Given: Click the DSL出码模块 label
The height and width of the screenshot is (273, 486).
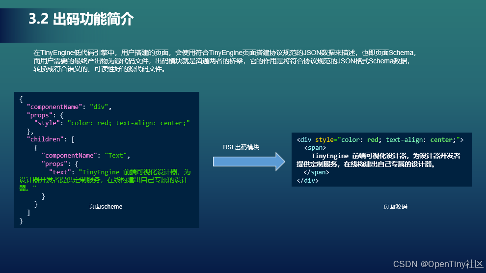Looking at the screenshot, I should (241, 147).
